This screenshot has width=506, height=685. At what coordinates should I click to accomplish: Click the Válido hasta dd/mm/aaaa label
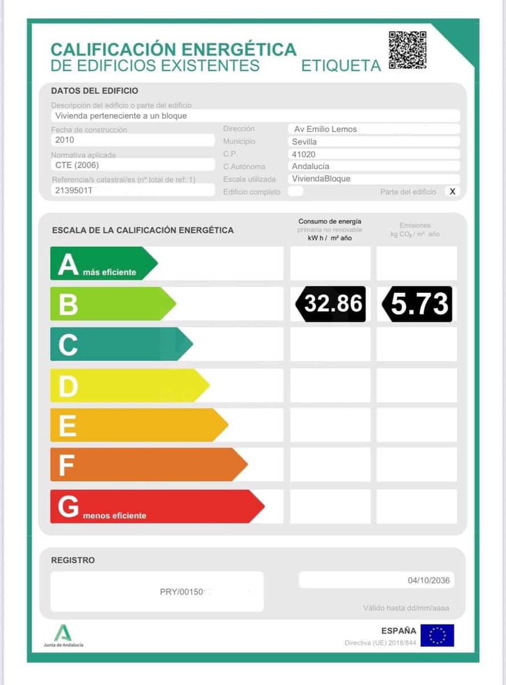click(x=406, y=608)
